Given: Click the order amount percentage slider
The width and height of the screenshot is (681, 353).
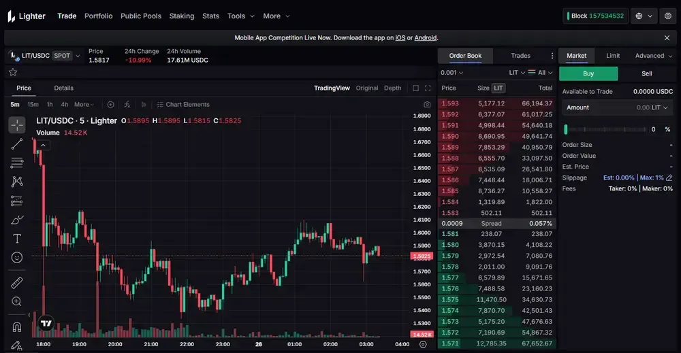Looking at the screenshot, I should 605,129.
